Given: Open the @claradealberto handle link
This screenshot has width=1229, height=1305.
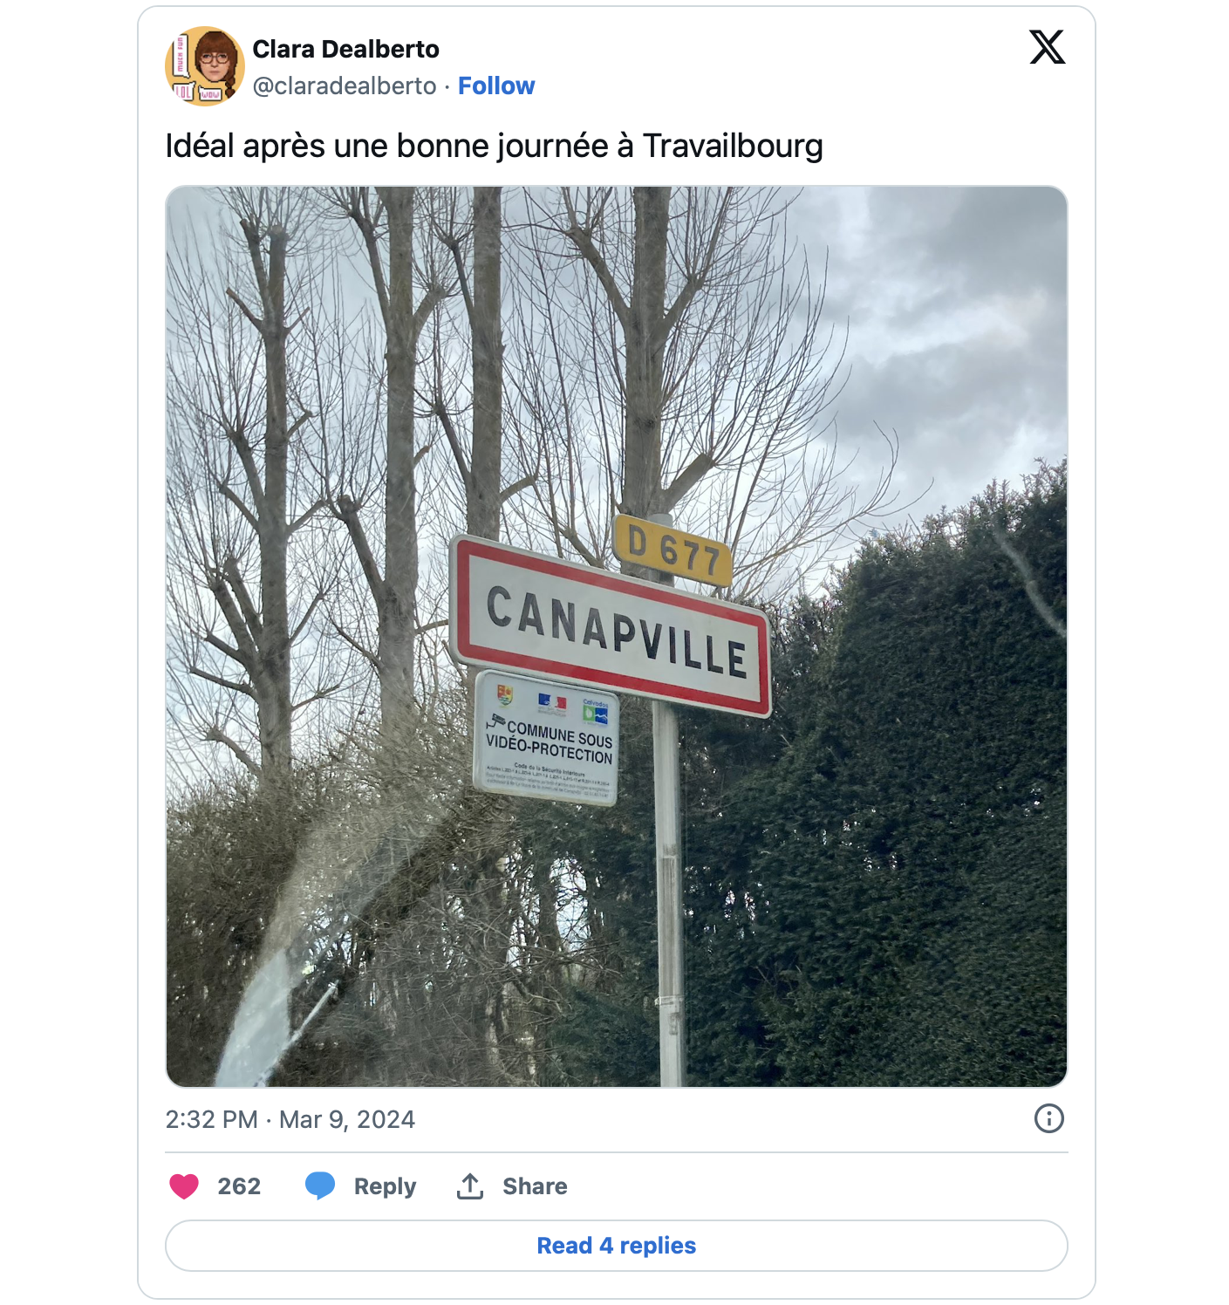Looking at the screenshot, I should coord(345,85).
